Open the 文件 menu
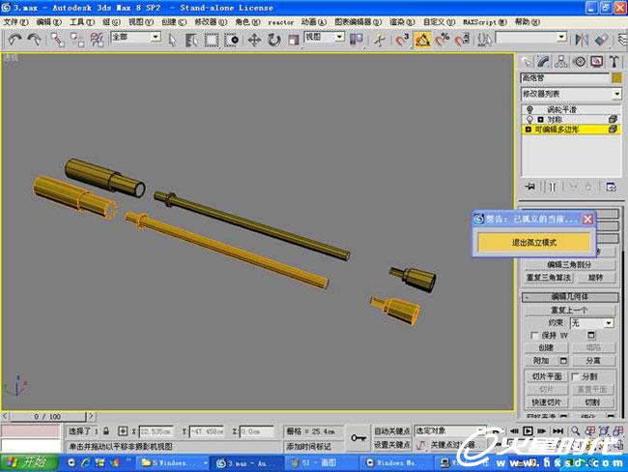Screen dimensions: 628x472 [15, 22]
